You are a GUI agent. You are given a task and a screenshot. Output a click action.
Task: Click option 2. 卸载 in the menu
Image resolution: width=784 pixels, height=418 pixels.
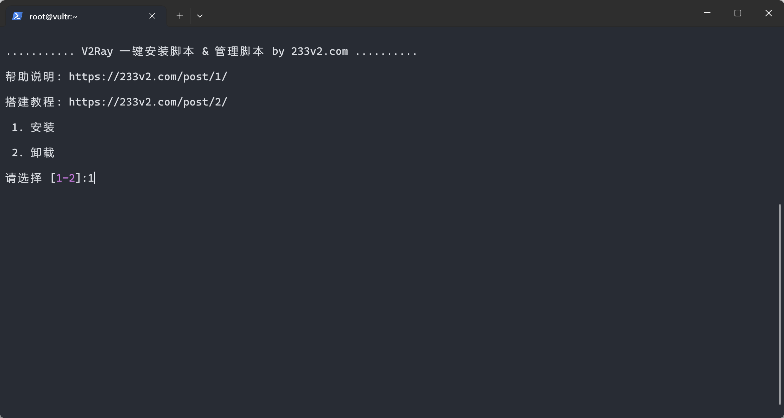(33, 153)
